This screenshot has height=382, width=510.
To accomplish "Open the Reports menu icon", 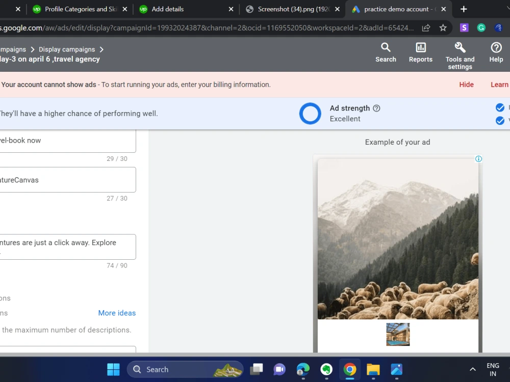I will click(x=421, y=52).
